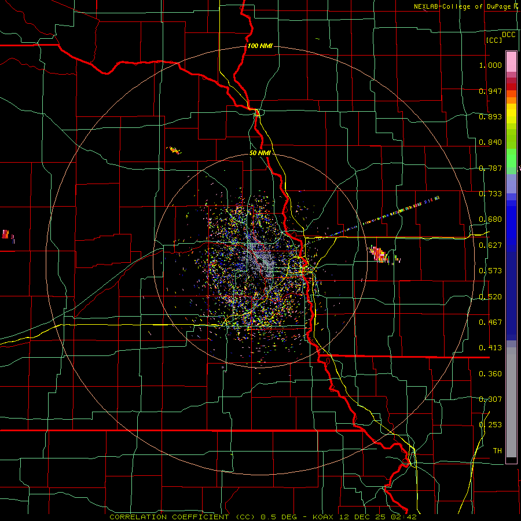Select the 0.840 legend value
521x521 pixels.
point(490,142)
